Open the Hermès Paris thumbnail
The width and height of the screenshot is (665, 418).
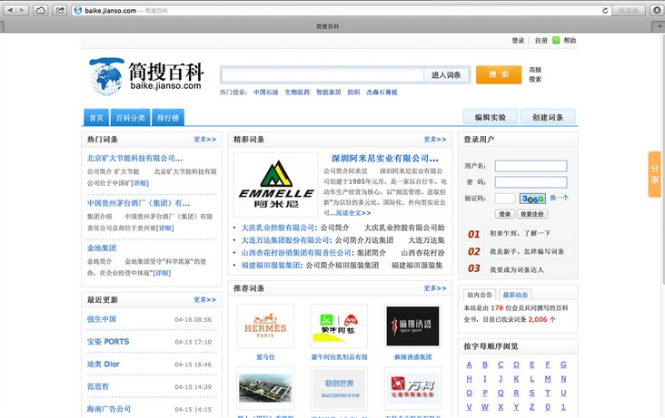265,326
